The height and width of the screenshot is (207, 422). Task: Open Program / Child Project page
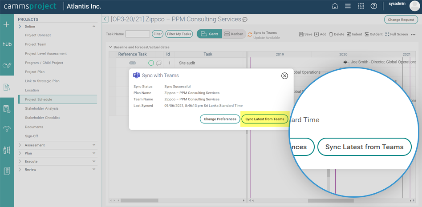click(x=44, y=63)
